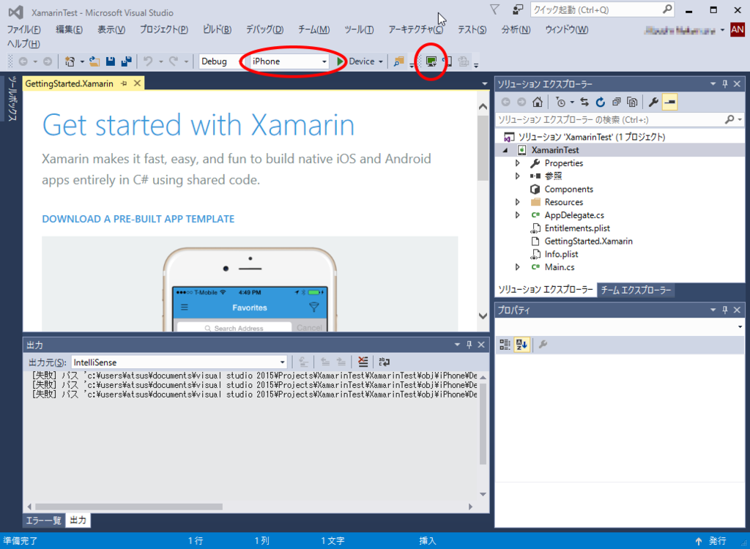
Task: Refresh the Solution Explorer
Action: (x=601, y=102)
